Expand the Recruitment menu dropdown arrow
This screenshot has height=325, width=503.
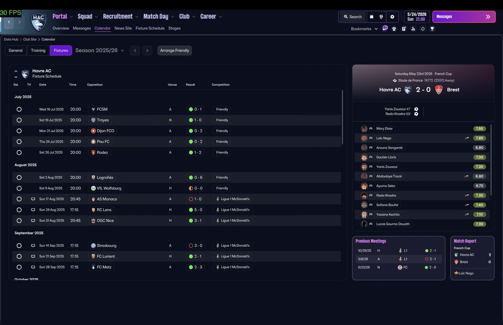point(137,17)
